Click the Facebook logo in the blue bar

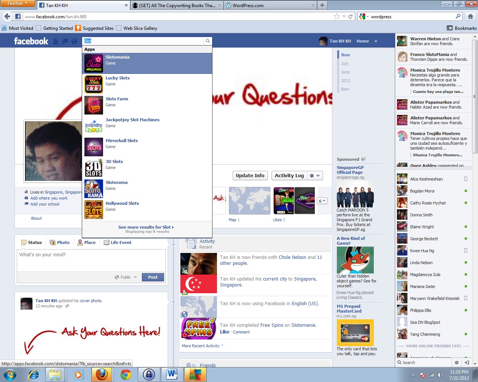pyautogui.click(x=31, y=41)
